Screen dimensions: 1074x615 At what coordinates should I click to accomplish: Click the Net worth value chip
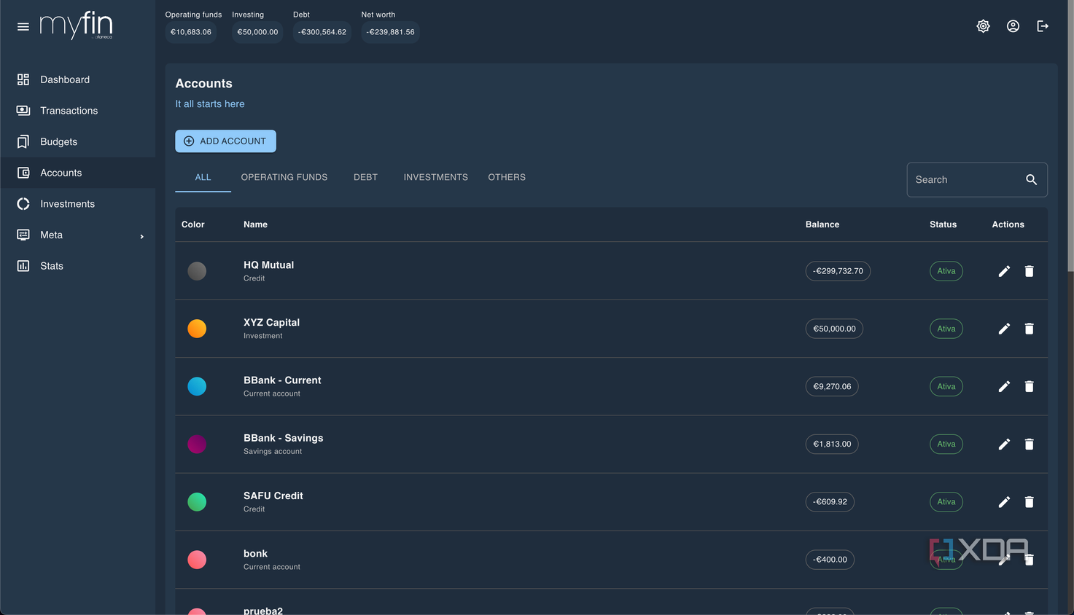click(x=391, y=32)
